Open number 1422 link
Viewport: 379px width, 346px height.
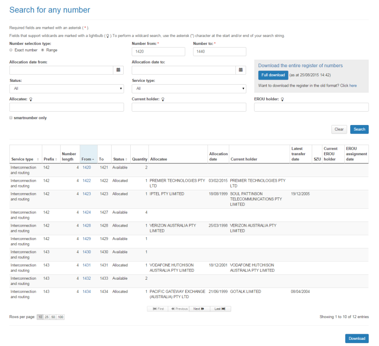(87, 181)
